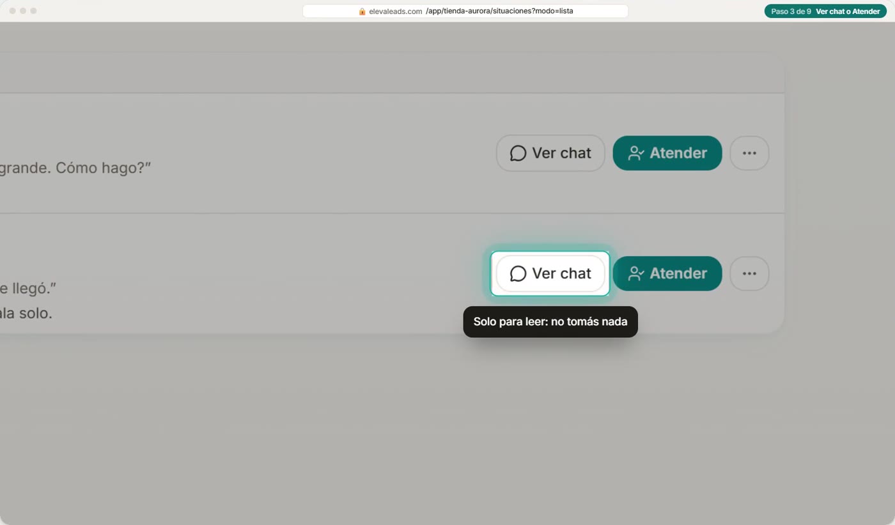Screen dimensions: 895x525
Task: Click the elevaleads.com domain text
Action: 396,11
